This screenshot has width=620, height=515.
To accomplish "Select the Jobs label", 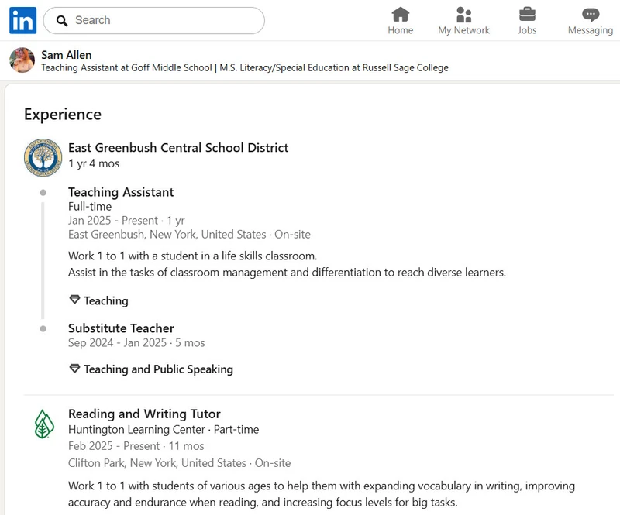I will pyautogui.click(x=527, y=30).
